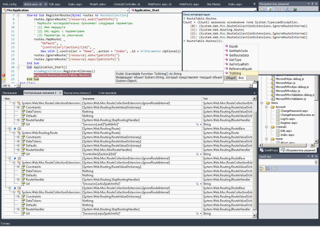This screenshot has height=227, width=320.
Task: Sort properties alphabetically with the A-Z icon
Action: 267,169
